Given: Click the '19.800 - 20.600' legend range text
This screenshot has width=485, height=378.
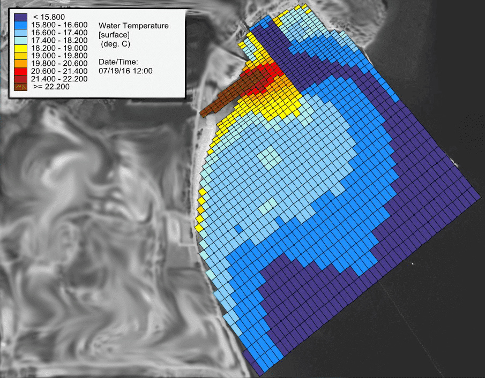Looking at the screenshot, I should click(x=59, y=64).
